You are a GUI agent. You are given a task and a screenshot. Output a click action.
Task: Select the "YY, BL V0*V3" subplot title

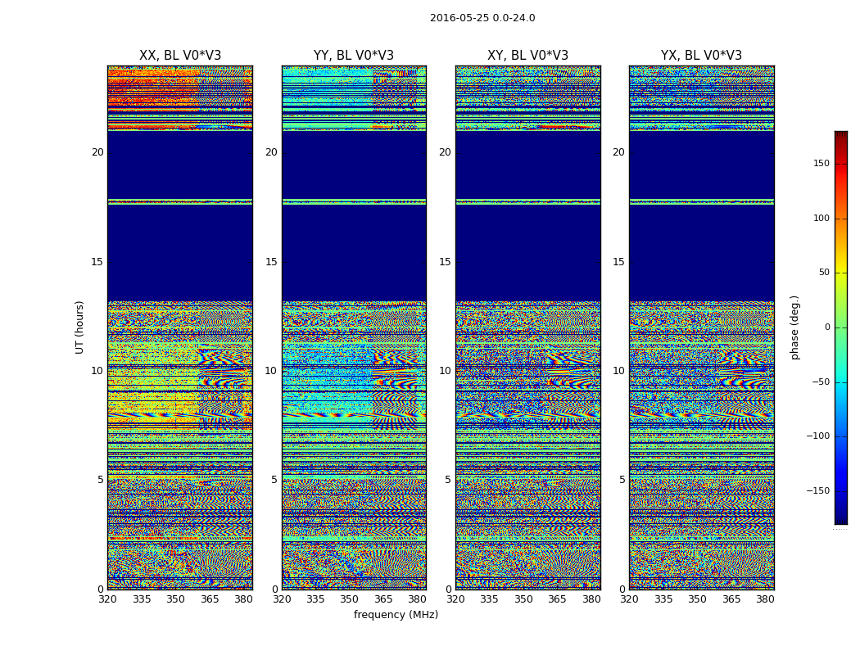coord(354,56)
